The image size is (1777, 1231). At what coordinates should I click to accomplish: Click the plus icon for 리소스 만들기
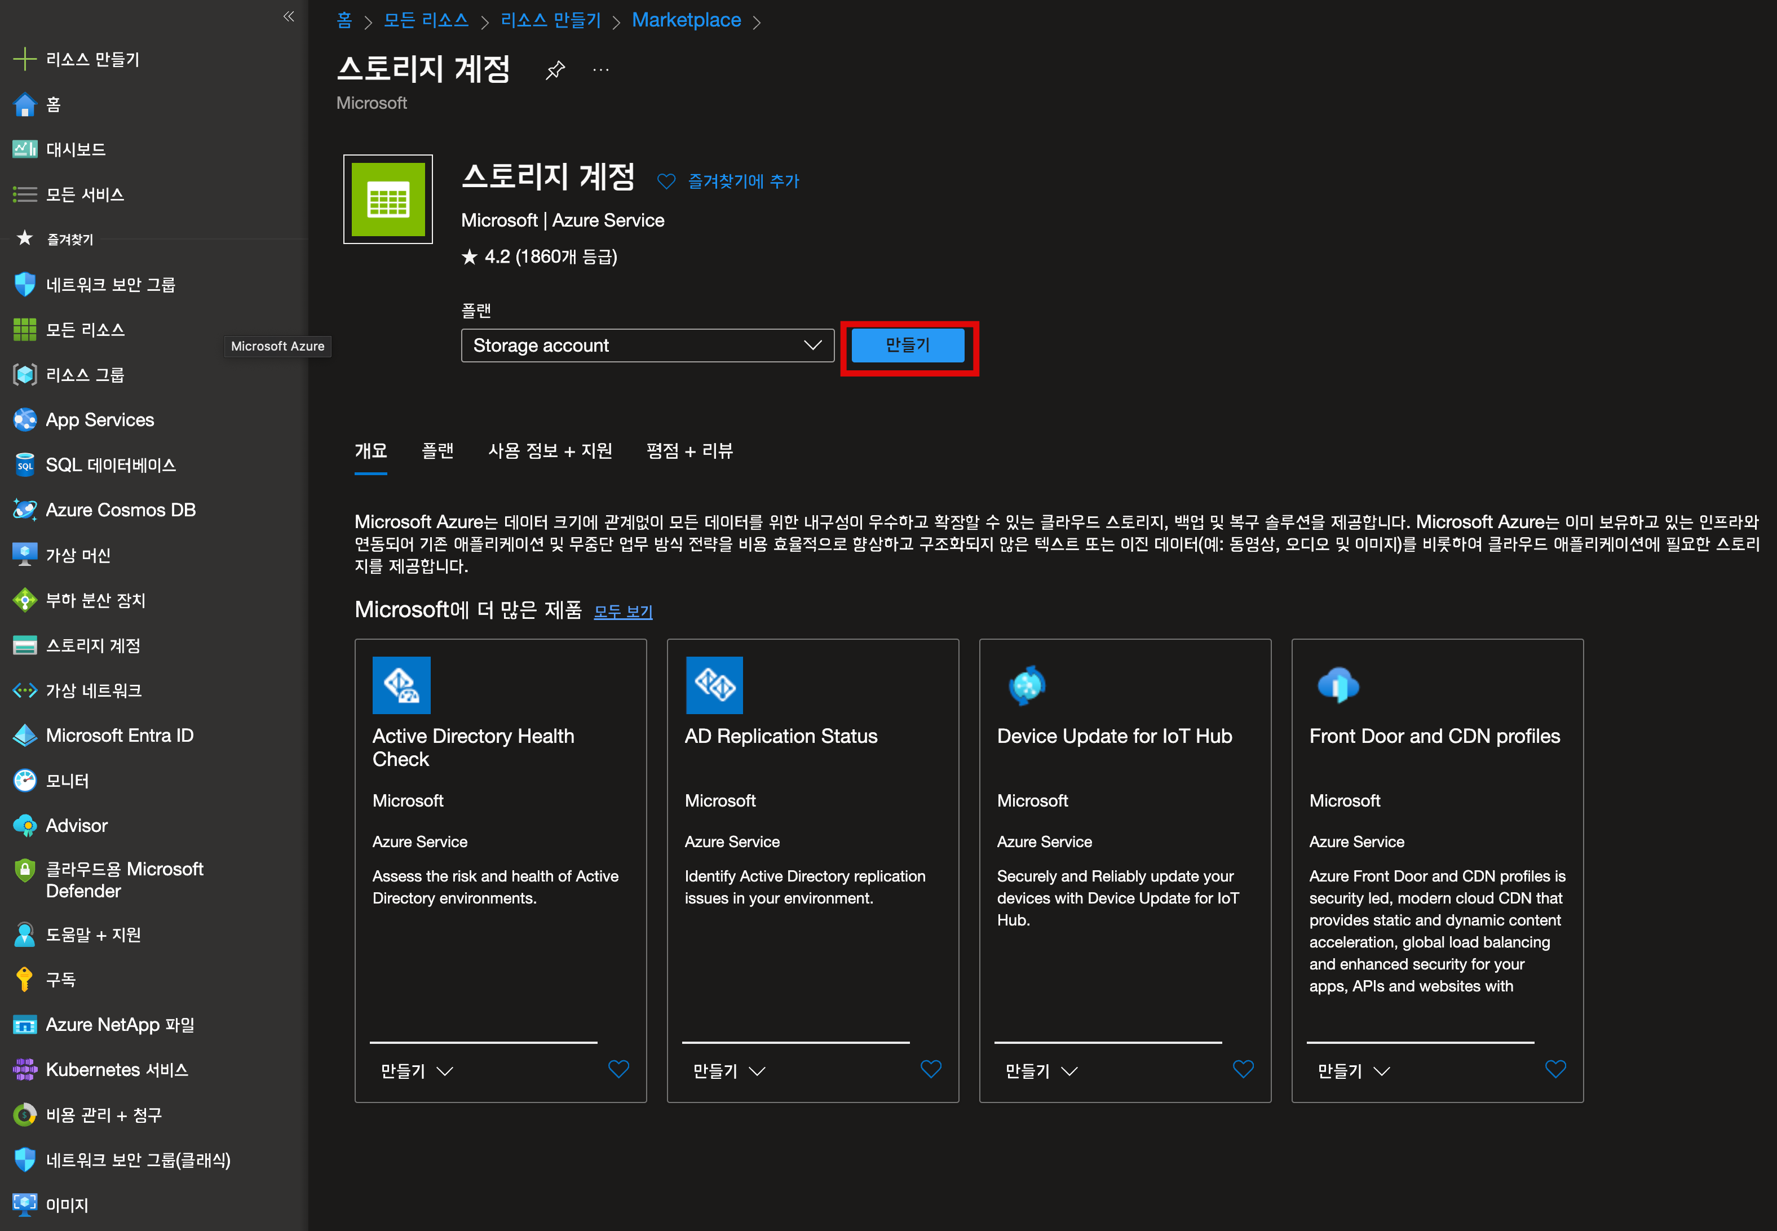click(x=25, y=59)
